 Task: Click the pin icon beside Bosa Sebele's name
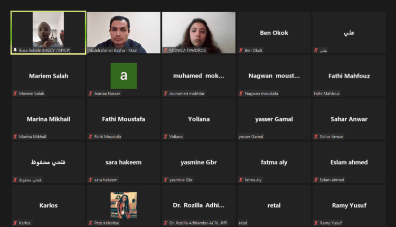(15, 50)
